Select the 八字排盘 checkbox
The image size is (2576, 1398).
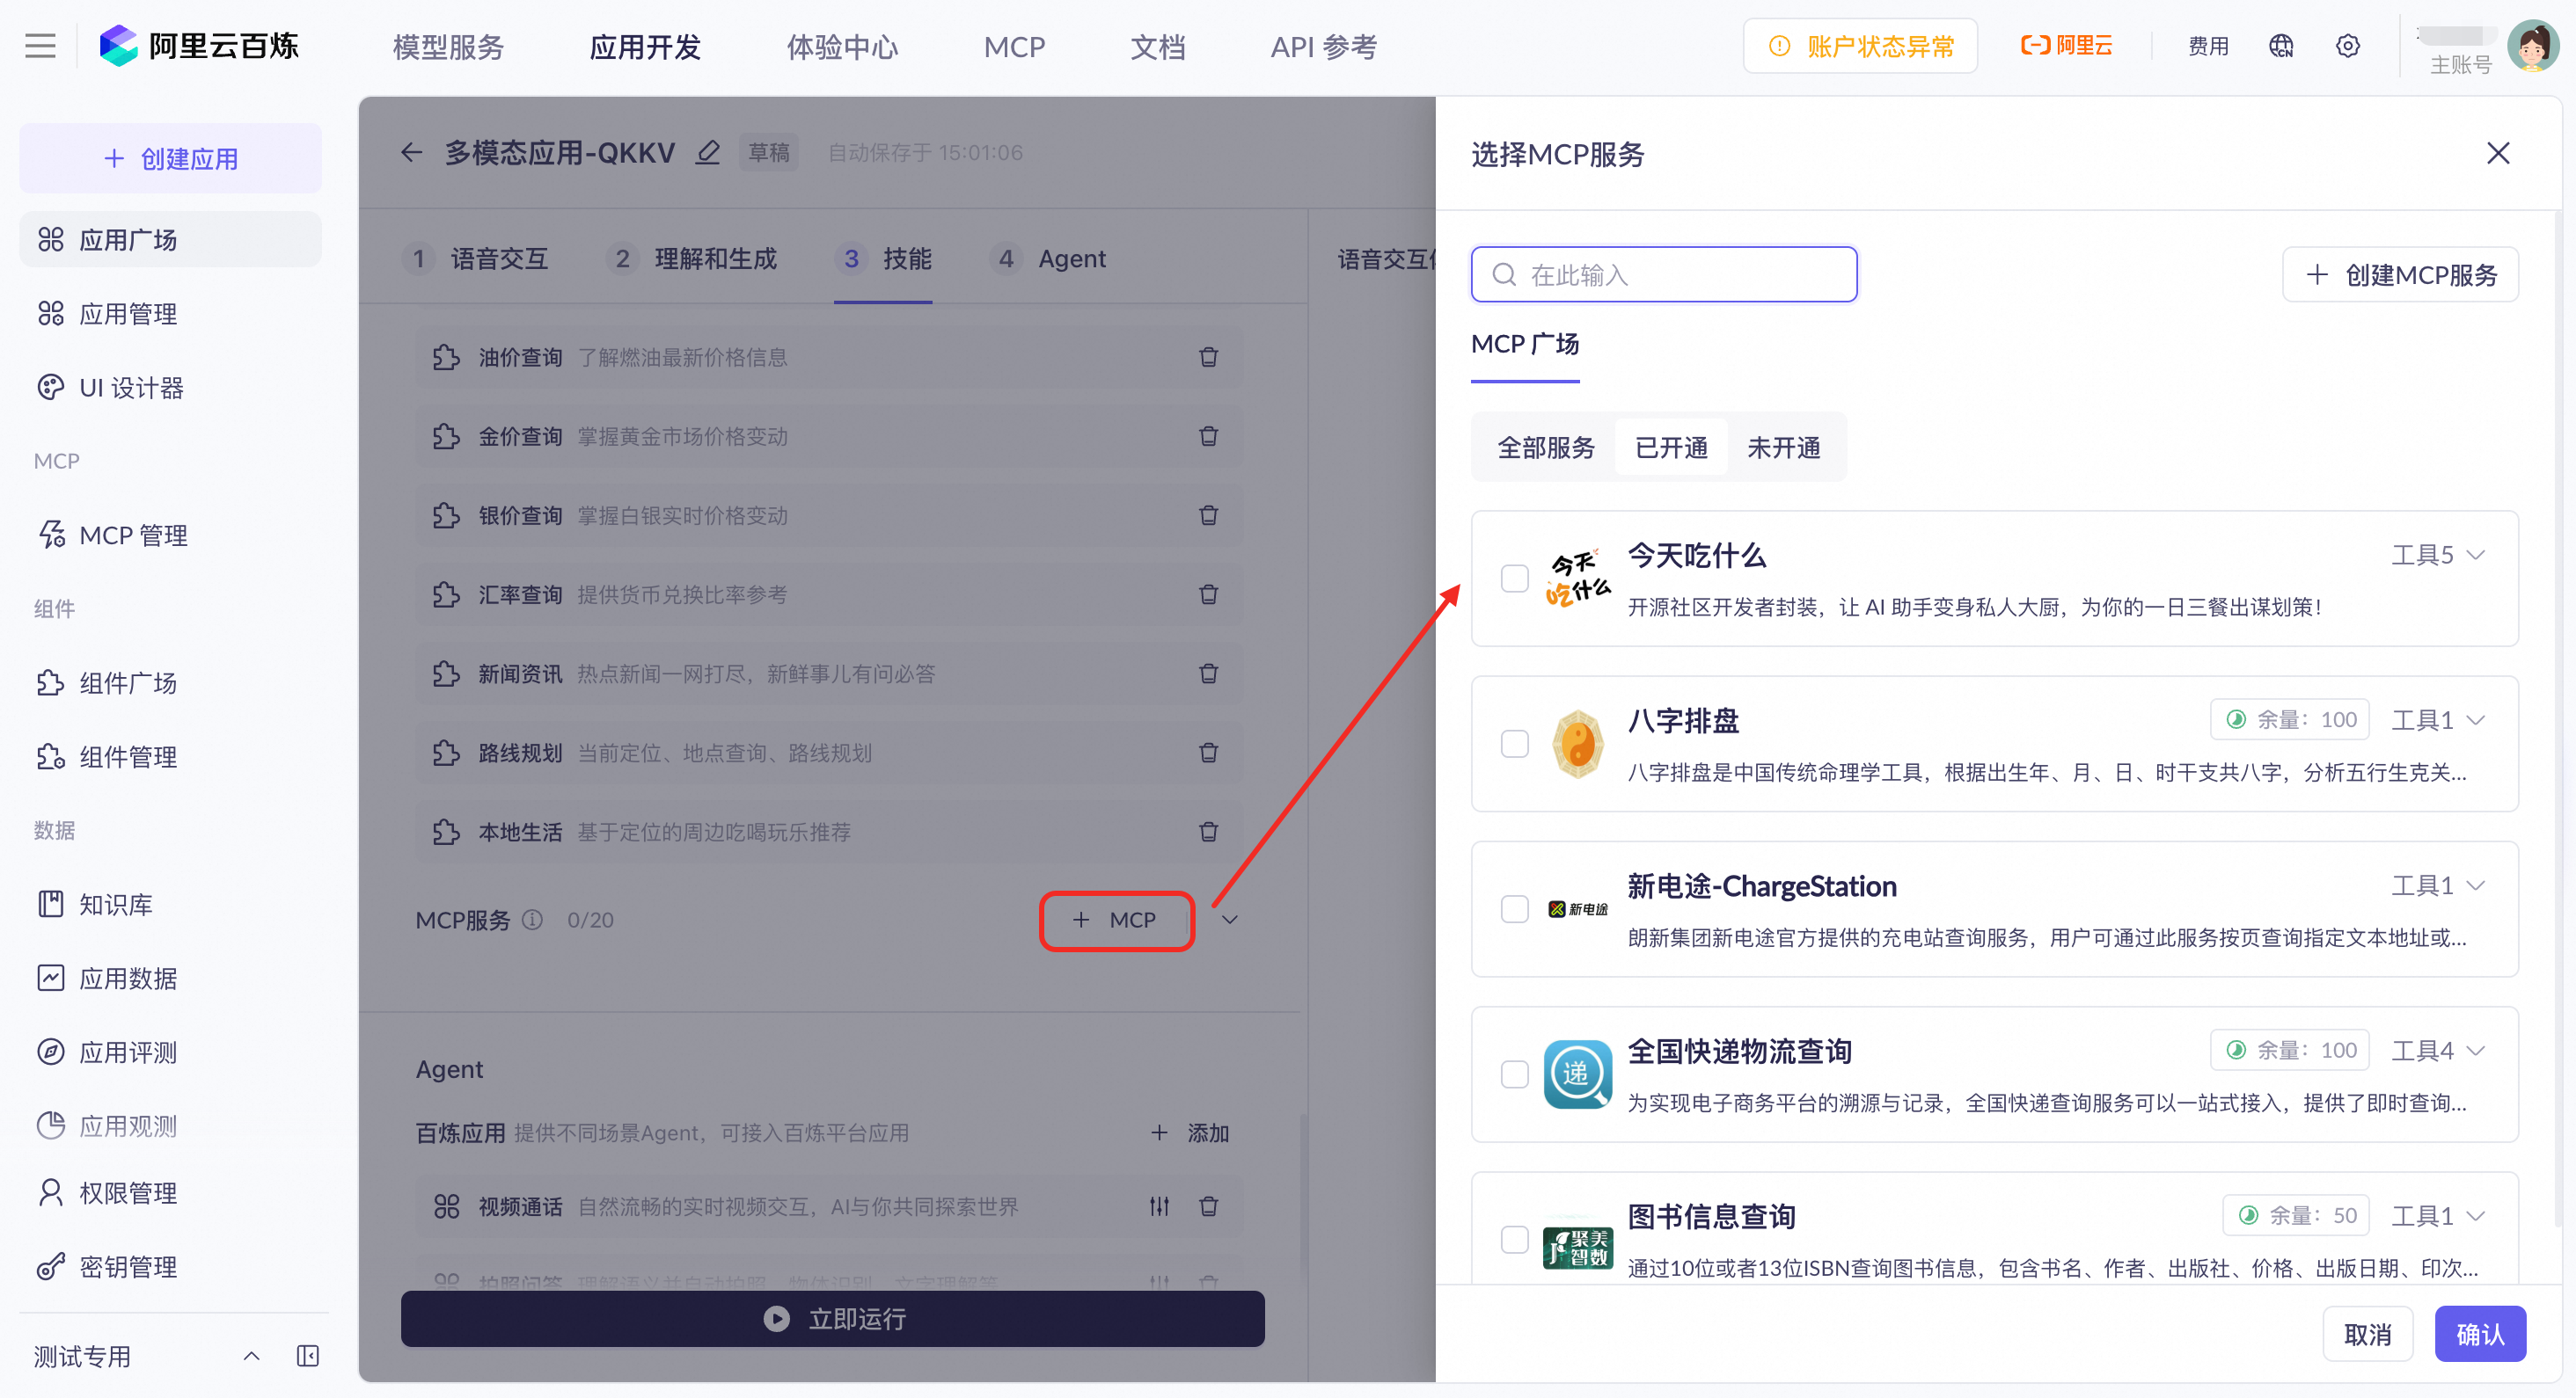(1514, 744)
